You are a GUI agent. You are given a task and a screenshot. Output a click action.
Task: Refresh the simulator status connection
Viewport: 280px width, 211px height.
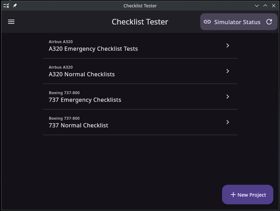pos(269,22)
